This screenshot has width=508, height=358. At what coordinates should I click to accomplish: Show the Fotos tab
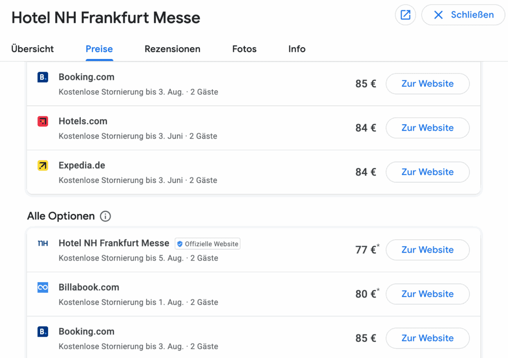click(x=244, y=49)
